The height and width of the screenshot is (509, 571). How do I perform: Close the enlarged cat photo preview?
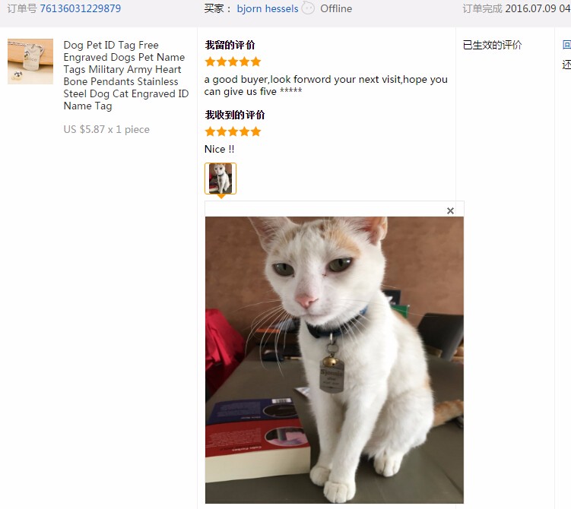click(450, 210)
